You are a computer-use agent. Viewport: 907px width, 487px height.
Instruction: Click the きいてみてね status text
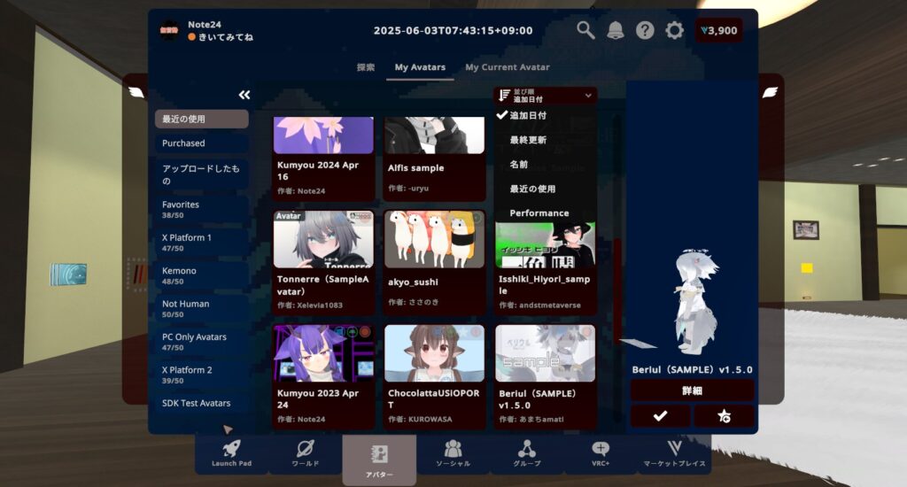226,37
